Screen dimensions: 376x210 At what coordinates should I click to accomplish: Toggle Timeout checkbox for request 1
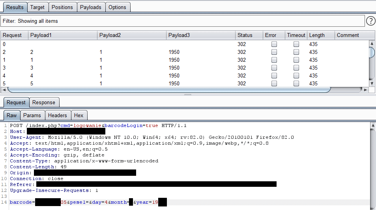tap(296, 60)
